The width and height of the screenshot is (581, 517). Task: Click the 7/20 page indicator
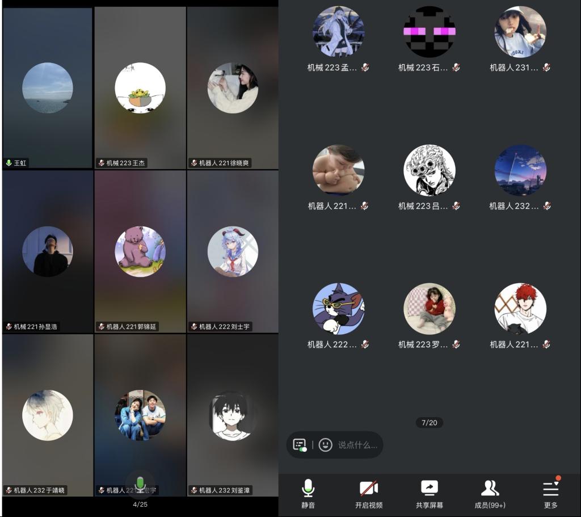pyautogui.click(x=430, y=423)
